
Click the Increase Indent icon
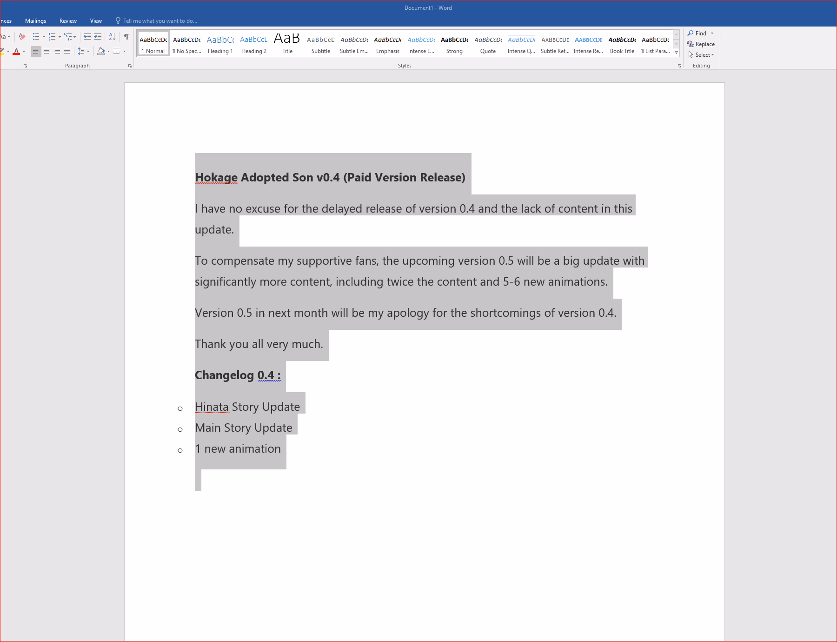point(98,37)
